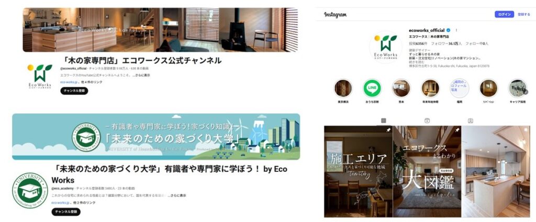Subscribe to the 未来のための家づくり大学 channel
Screen dimensions: 536x222
coord(66,212)
